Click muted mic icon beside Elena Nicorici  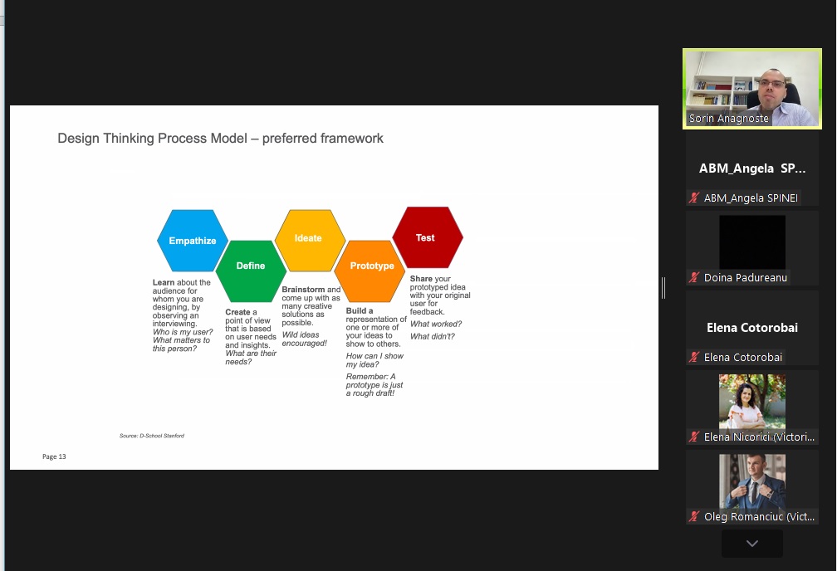(694, 437)
